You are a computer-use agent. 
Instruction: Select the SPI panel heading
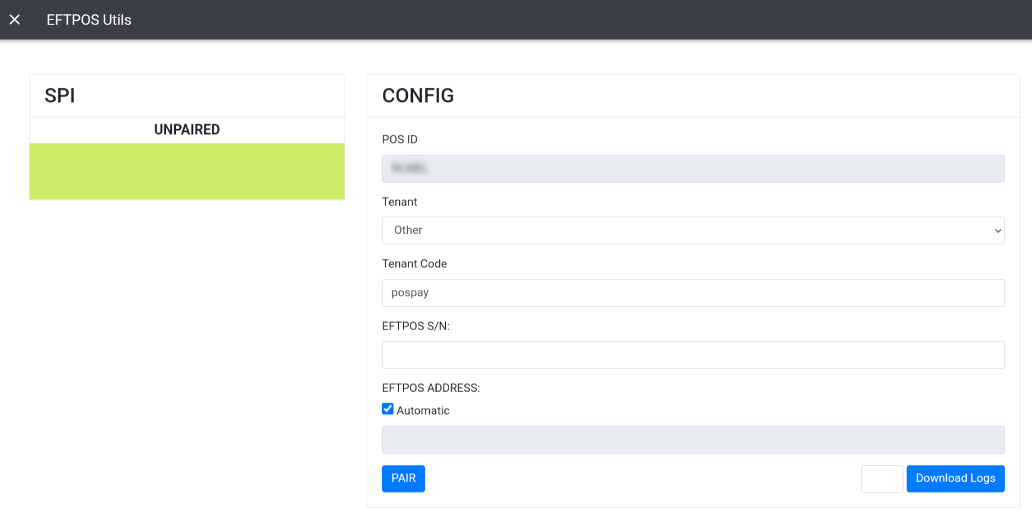click(60, 96)
